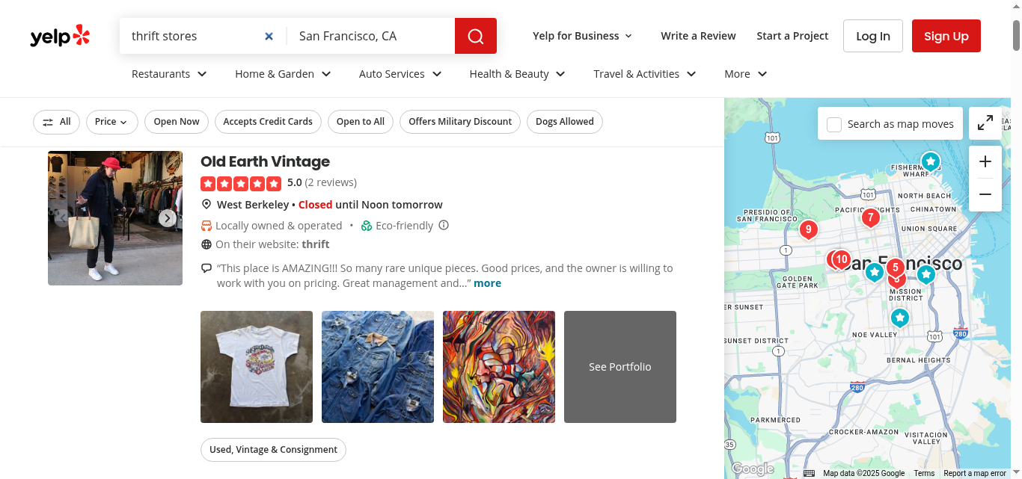Click the 'thrift' website keyword text
Viewport: 1022px width, 479px height.
pos(316,244)
